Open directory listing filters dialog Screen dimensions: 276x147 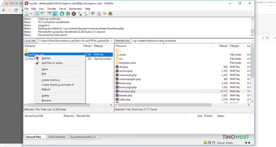[93, 14]
